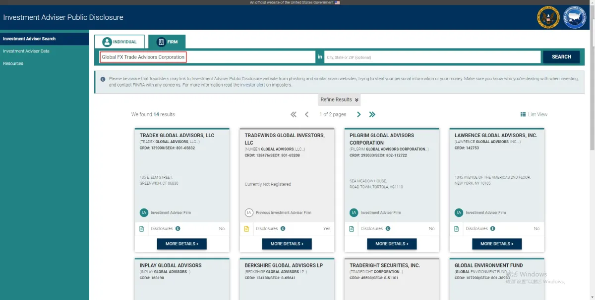Click the blue US map logo in header
This screenshot has height=300, width=595.
[x=575, y=17]
